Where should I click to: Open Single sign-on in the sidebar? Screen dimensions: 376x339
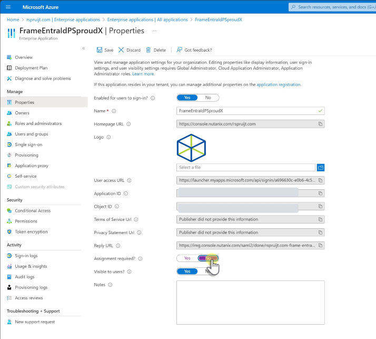28,144
